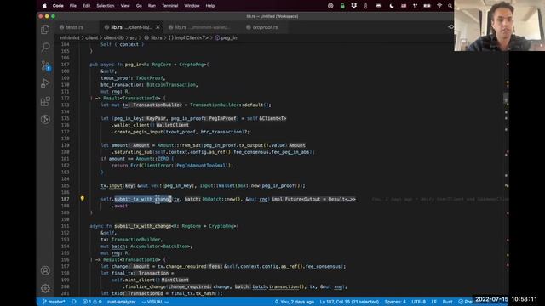Click the green lock icon in menu bar
Viewport: 545px width, 306px height.
(342, 6)
